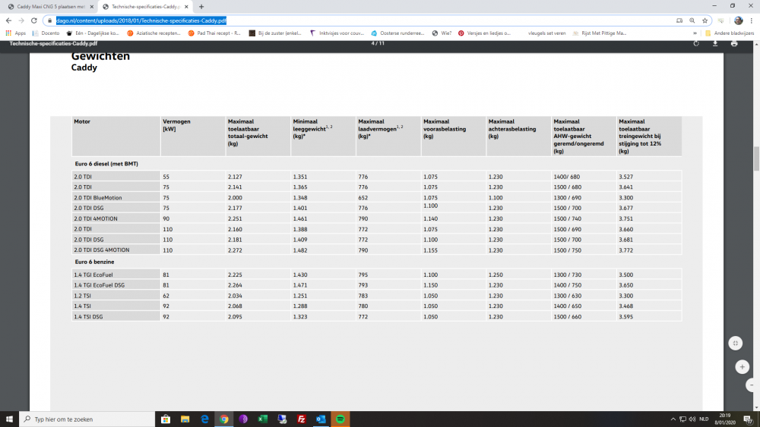Open Eén - Dagelijkse kost bookmark
This screenshot has height=427, width=760.
click(x=93, y=33)
